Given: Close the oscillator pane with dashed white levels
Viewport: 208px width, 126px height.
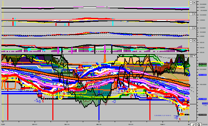Looking at the screenshot, I should [194, 28].
